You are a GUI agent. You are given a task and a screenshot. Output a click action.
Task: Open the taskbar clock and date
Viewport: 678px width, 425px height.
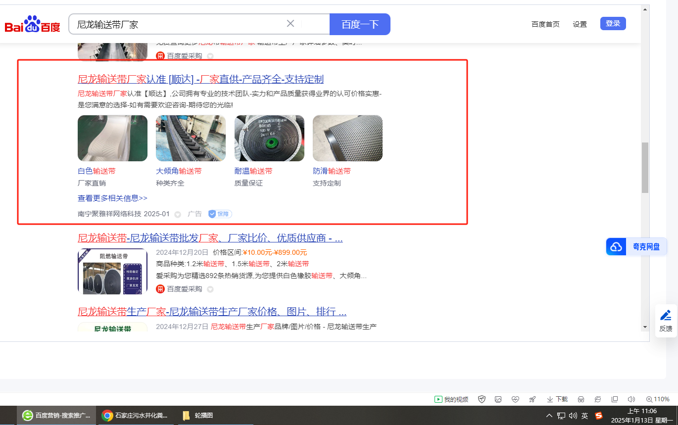641,416
